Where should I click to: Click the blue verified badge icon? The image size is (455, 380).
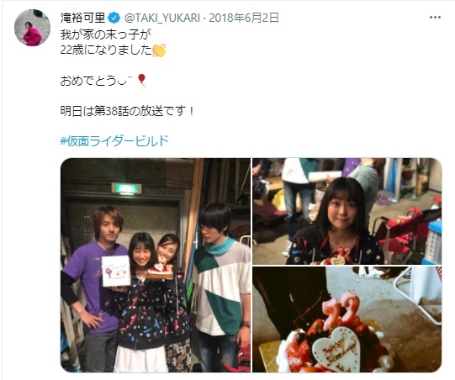point(114,18)
